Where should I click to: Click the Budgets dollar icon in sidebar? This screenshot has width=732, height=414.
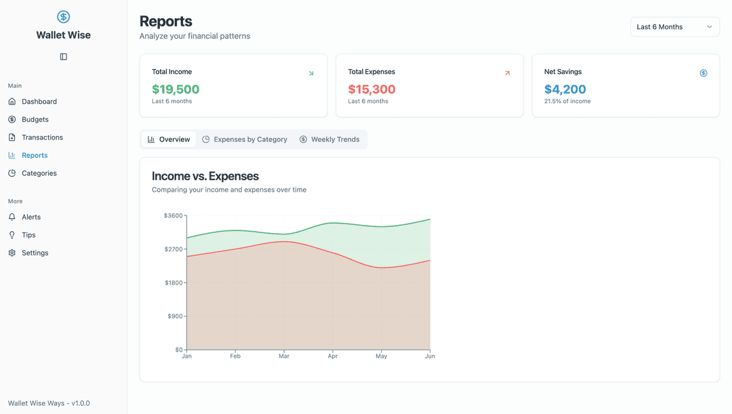point(12,119)
